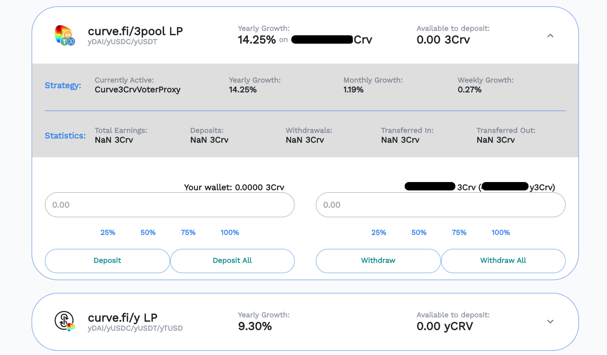Click the Deposit button
The height and width of the screenshot is (355, 607).
point(107,261)
